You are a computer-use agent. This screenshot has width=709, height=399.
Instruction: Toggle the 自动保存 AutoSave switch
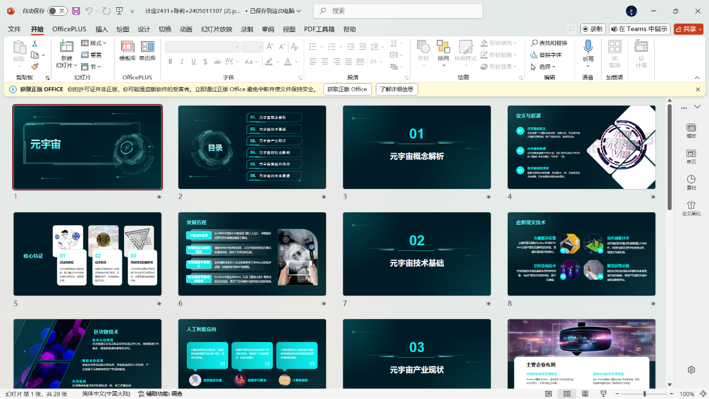coord(56,11)
